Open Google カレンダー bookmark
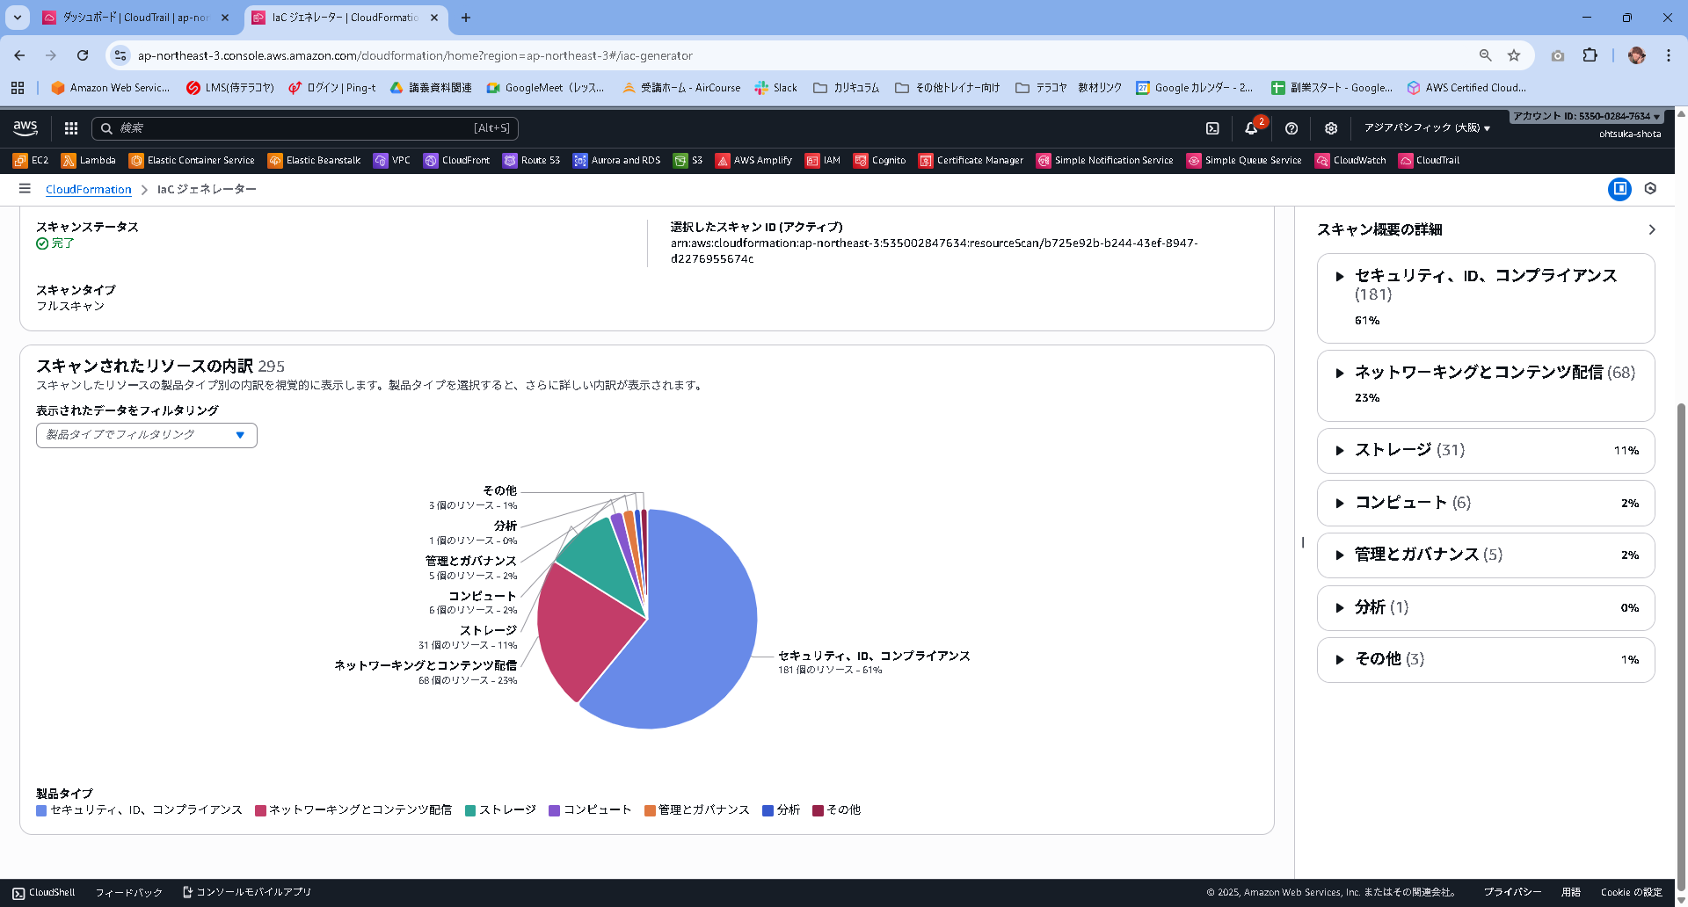 point(1194,88)
